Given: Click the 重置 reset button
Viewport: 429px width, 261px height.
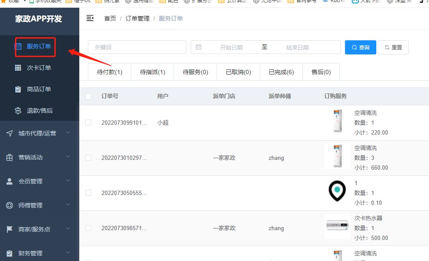Looking at the screenshot, I should point(393,47).
